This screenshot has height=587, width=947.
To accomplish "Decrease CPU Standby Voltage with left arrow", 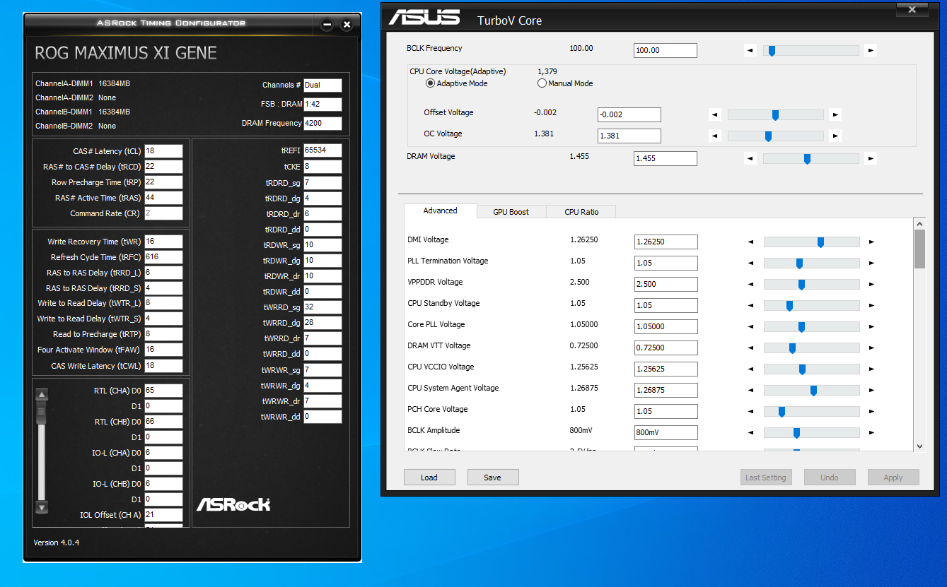I will click(x=751, y=305).
